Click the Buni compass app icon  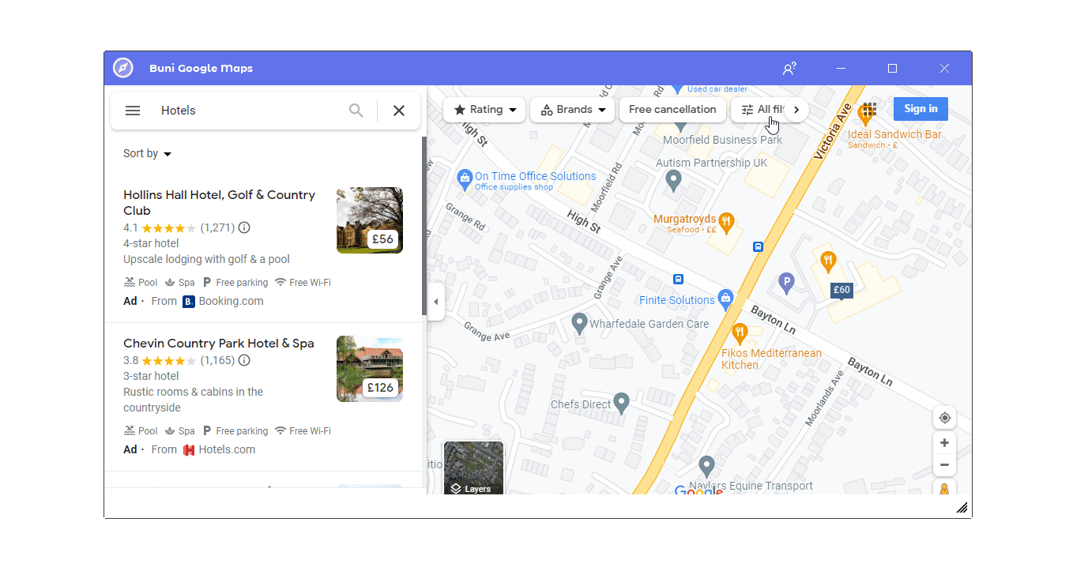pos(123,68)
